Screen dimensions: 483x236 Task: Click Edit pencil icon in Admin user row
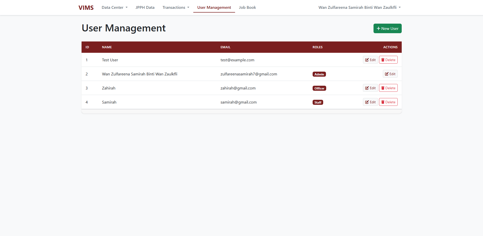coord(387,74)
